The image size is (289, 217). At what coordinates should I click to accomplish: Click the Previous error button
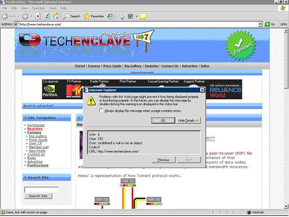[x=164, y=160]
